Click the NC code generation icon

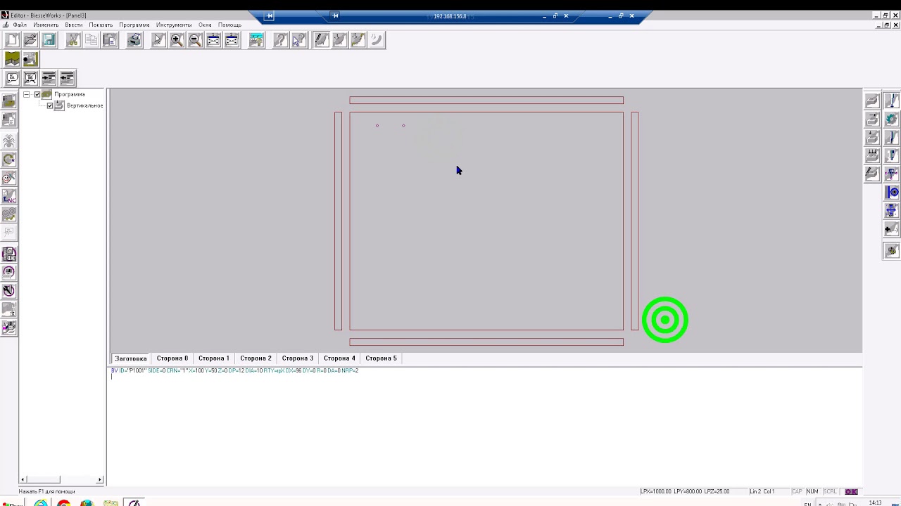(x=9, y=196)
